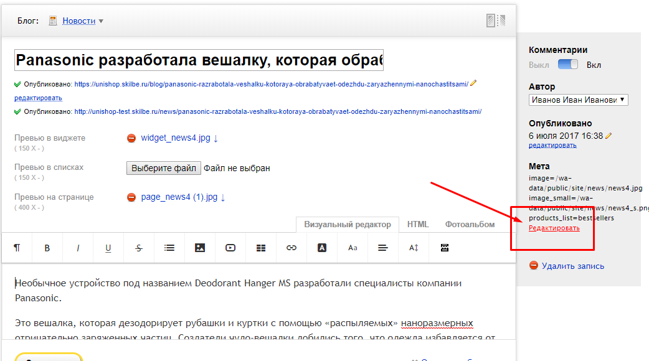Apply italic formatting

pos(78,248)
